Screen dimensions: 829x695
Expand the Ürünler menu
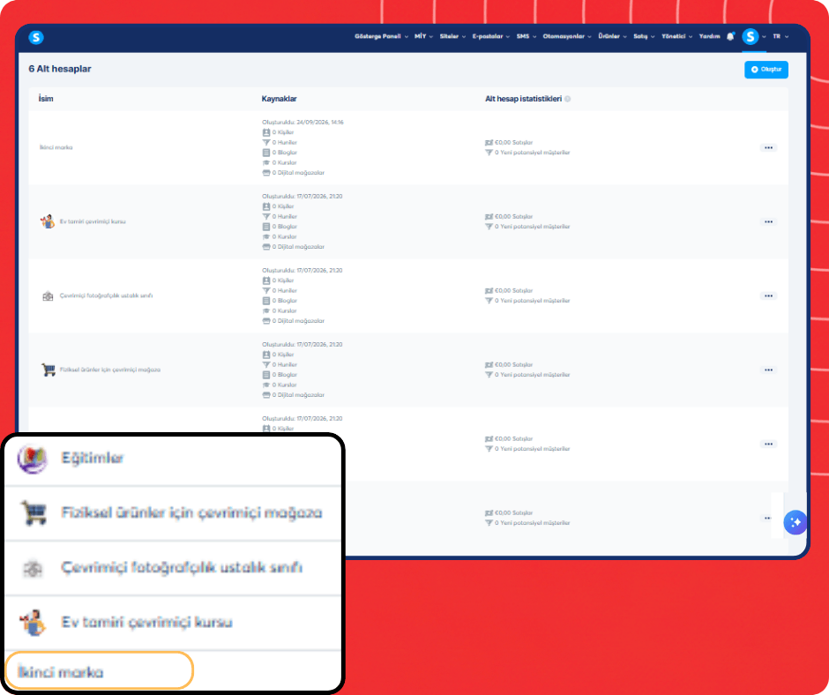tap(612, 36)
